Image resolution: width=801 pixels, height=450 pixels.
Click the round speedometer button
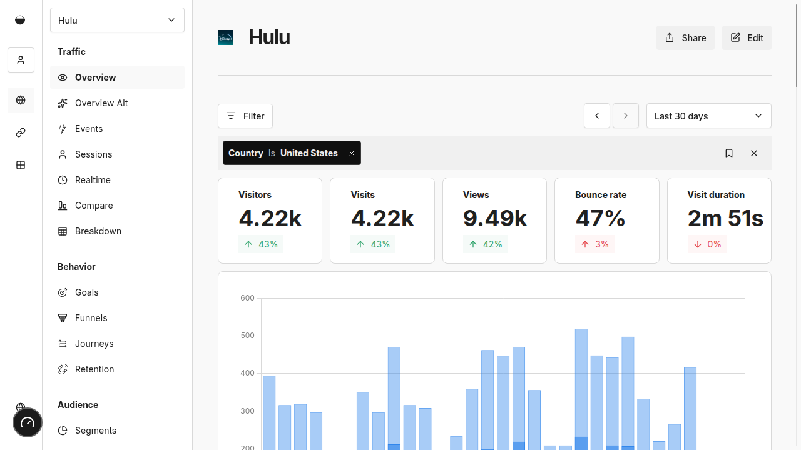tap(28, 422)
